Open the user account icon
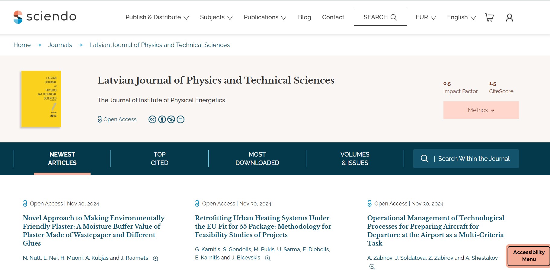550x270 pixels. click(x=509, y=17)
